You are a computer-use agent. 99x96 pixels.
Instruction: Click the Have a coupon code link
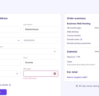(77, 77)
